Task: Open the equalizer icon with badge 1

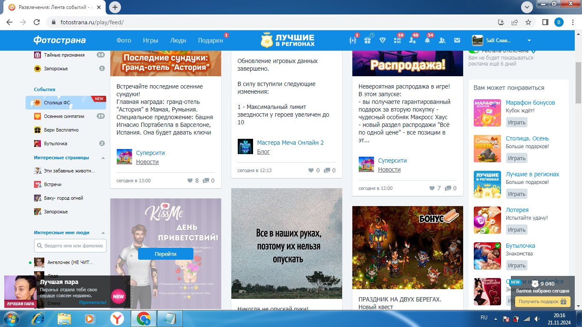Action: 352,40
